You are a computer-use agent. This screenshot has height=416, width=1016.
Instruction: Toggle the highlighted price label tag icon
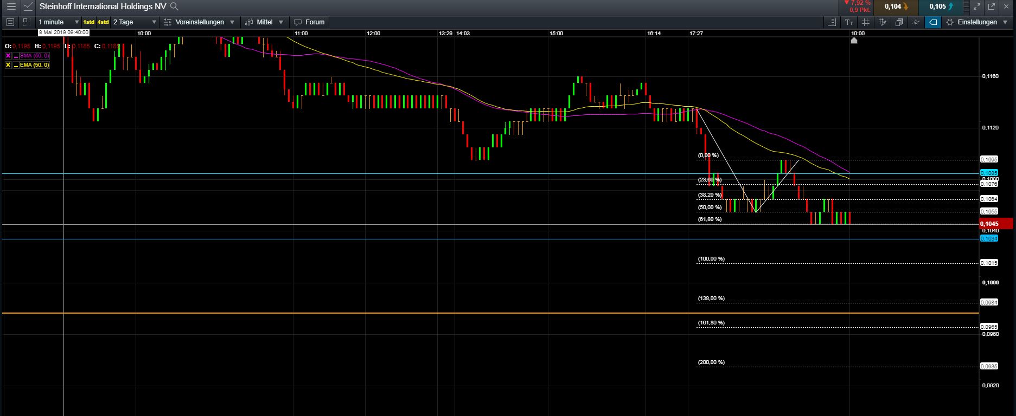point(933,22)
